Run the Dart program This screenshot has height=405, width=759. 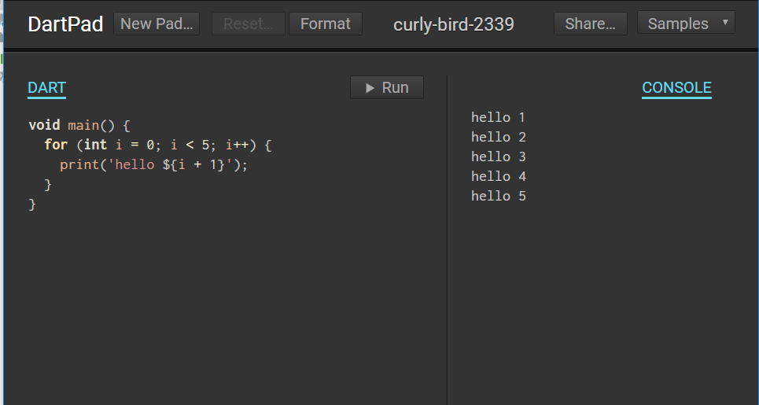[x=387, y=87]
